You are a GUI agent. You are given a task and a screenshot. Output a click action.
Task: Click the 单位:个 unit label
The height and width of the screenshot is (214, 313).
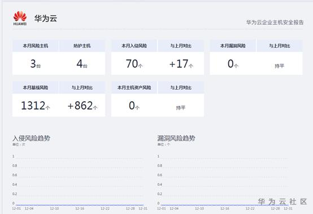pos(164,145)
